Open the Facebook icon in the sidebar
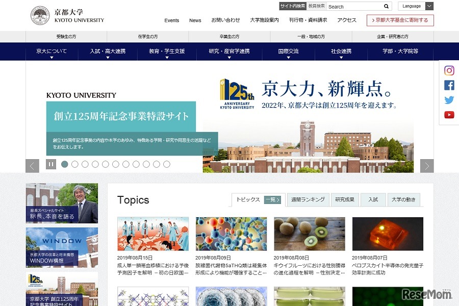 point(449,85)
